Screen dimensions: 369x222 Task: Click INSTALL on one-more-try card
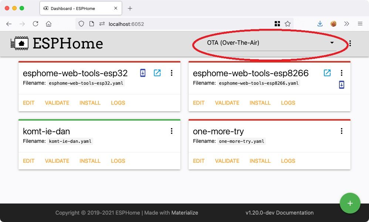[260, 161]
